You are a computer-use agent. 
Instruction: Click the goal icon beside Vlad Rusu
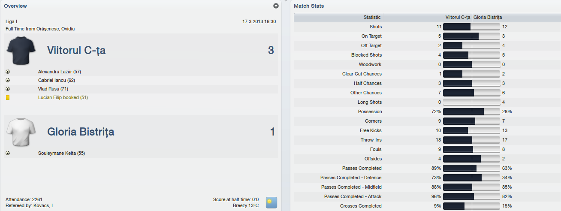pyautogui.click(x=8, y=89)
